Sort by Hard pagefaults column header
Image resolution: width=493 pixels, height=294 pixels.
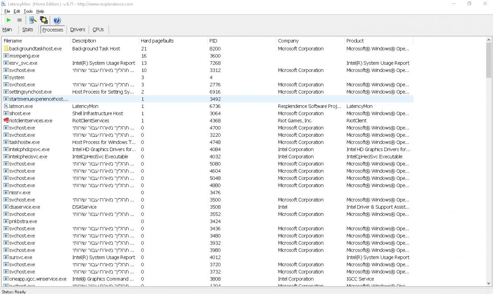[x=173, y=41]
